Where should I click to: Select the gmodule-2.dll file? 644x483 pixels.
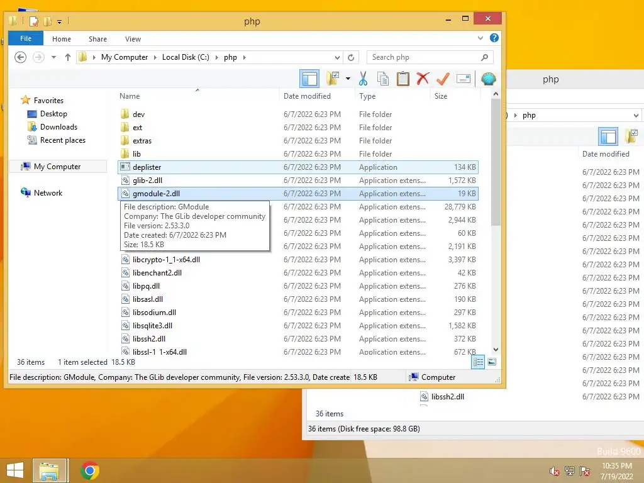point(298,194)
